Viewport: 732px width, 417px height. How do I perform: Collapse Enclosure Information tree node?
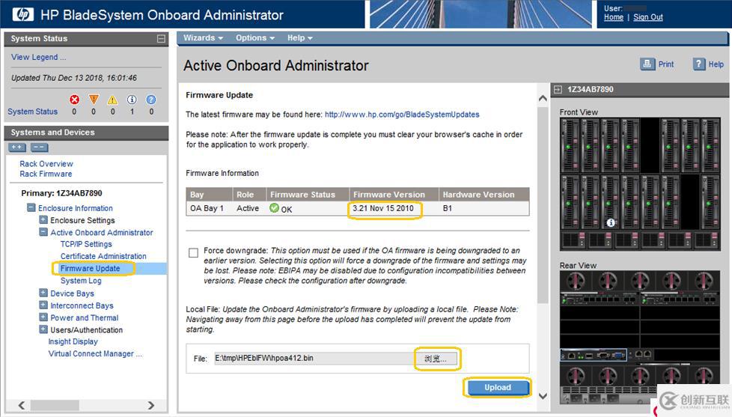click(31, 208)
